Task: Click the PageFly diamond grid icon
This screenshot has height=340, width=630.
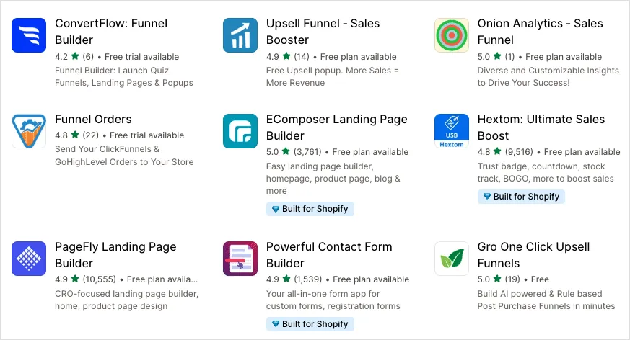Action: (29, 258)
